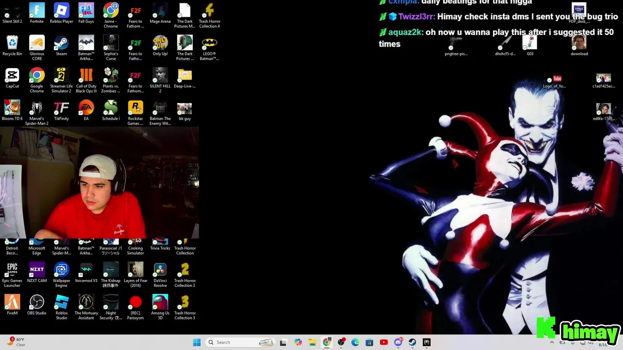Open Layers of Fear (2016) shortcut
This screenshot has width=623, height=350.
pyautogui.click(x=135, y=275)
